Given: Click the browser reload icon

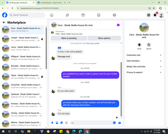Looking at the screenshot, I should click(x=12, y=8).
